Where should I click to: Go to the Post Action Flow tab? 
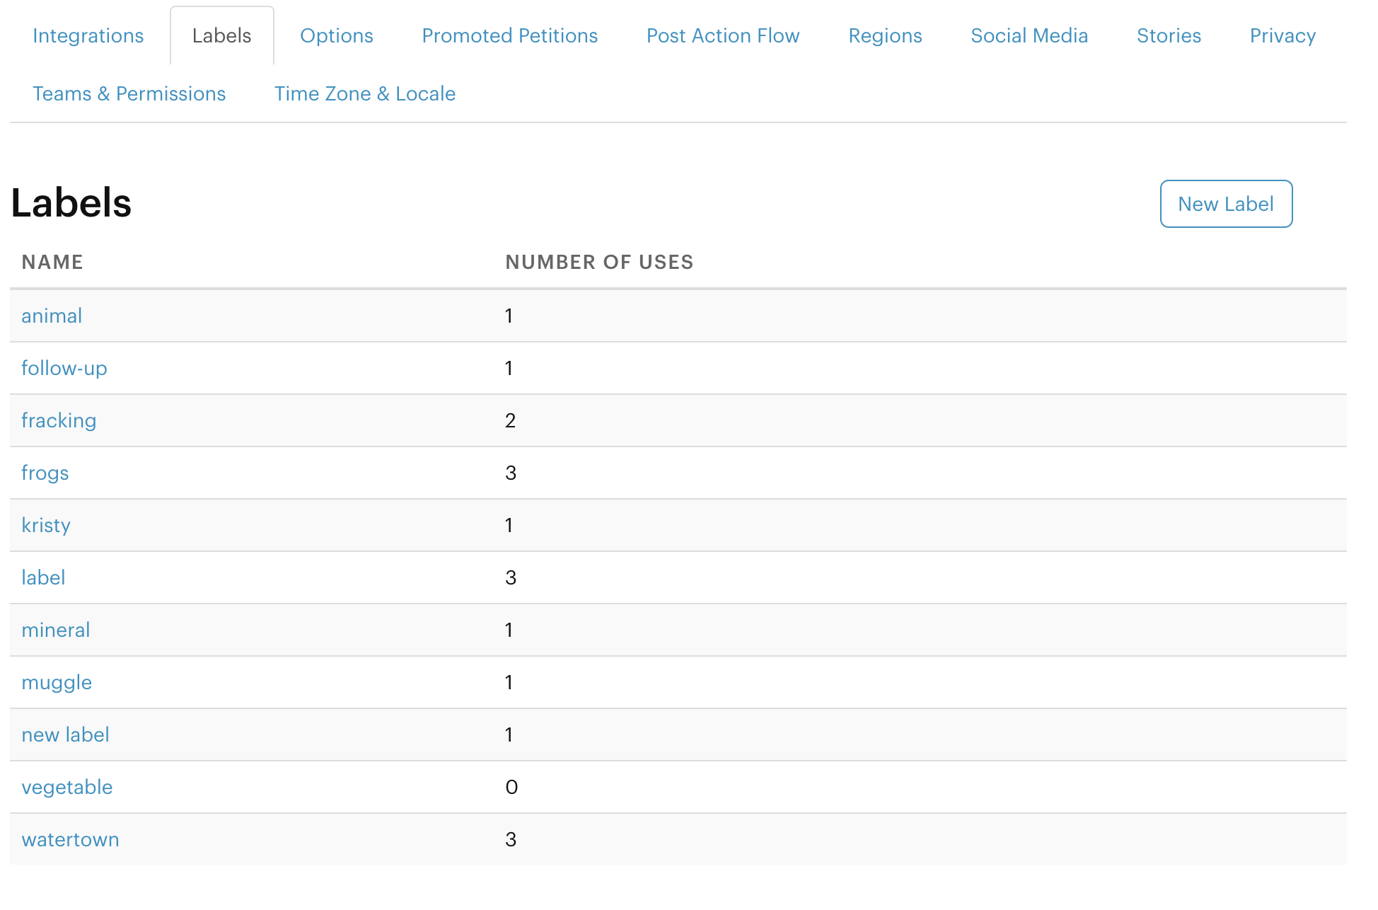click(723, 36)
